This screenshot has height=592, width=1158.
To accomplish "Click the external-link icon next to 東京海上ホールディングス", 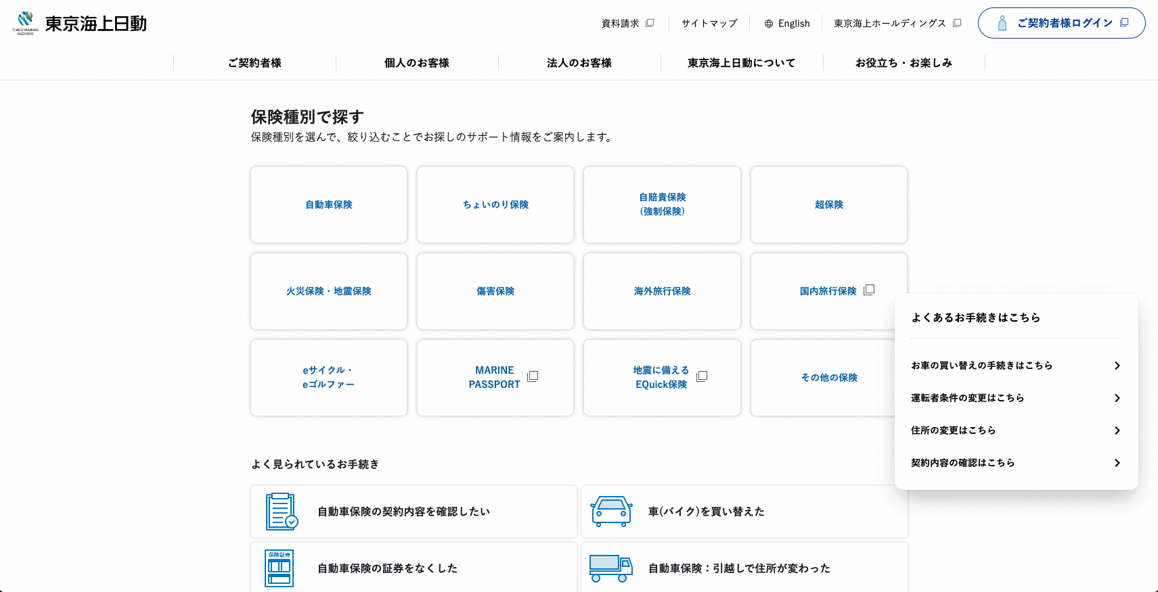I will [x=957, y=23].
